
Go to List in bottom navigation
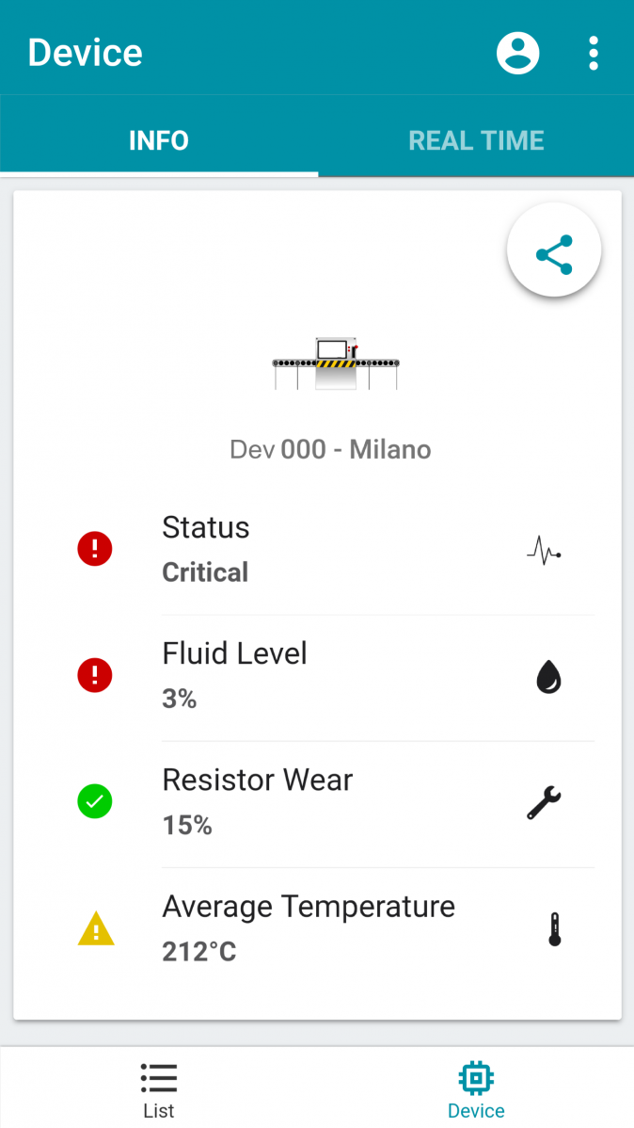(158, 1089)
